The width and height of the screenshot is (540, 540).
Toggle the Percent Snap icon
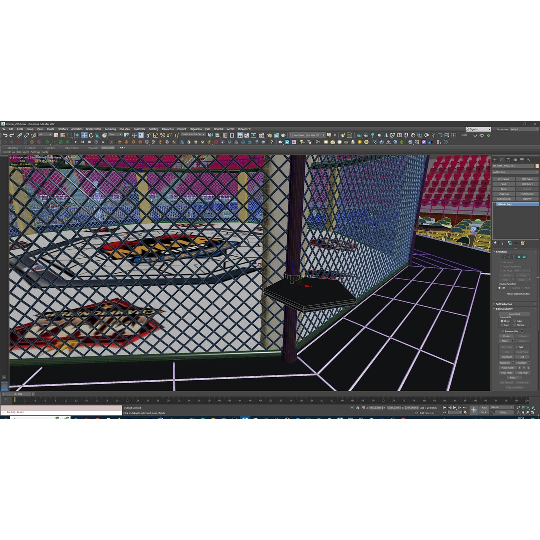click(162, 135)
